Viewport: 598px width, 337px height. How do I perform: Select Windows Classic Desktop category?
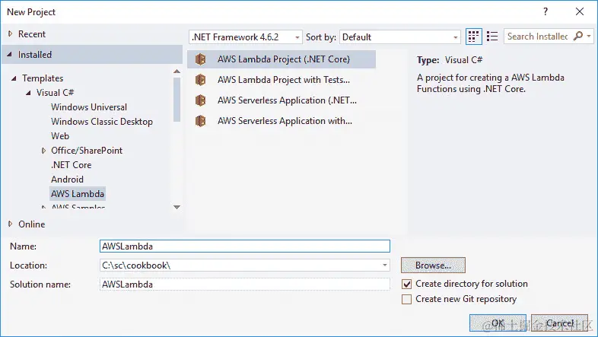tap(102, 122)
